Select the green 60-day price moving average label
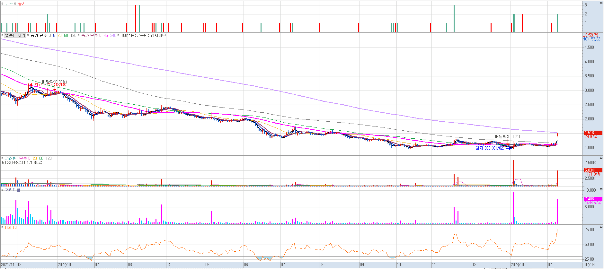The image size is (604, 269). [x=66, y=35]
